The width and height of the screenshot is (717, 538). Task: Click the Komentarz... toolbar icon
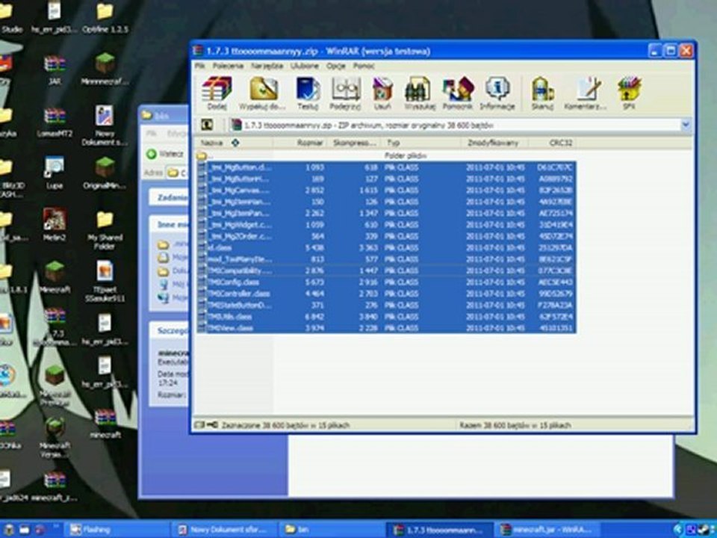point(586,93)
